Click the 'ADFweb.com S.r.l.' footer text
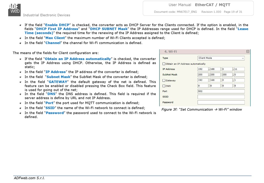This screenshot has width=264, height=183. tap(29, 178)
